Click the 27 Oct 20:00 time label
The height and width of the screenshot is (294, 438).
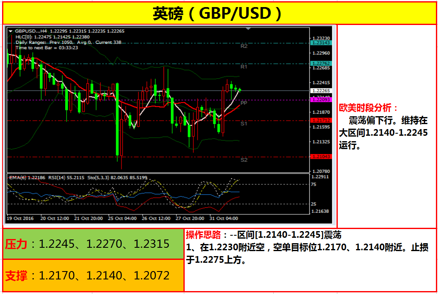click(190, 219)
